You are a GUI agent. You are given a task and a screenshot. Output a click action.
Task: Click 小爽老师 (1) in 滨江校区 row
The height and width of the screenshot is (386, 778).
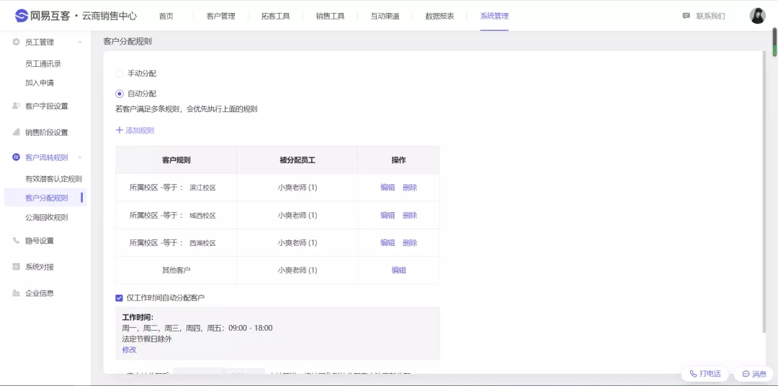click(x=298, y=188)
